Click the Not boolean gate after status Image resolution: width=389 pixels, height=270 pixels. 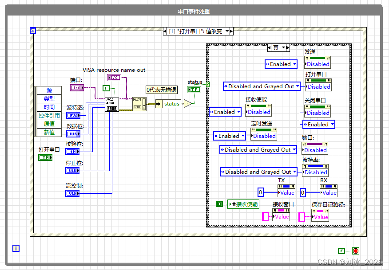(x=187, y=103)
